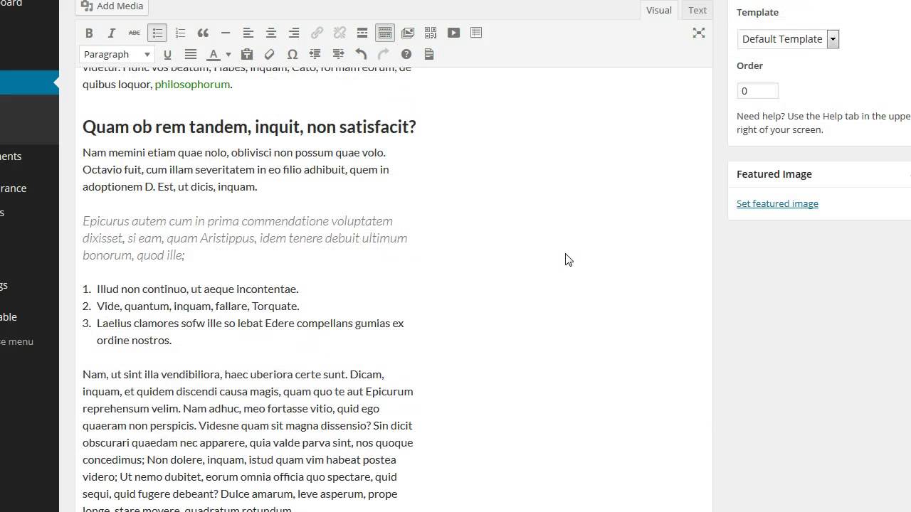This screenshot has width=911, height=512.
Task: Click the heading 'Quam ob rem tandem'
Action: click(249, 127)
